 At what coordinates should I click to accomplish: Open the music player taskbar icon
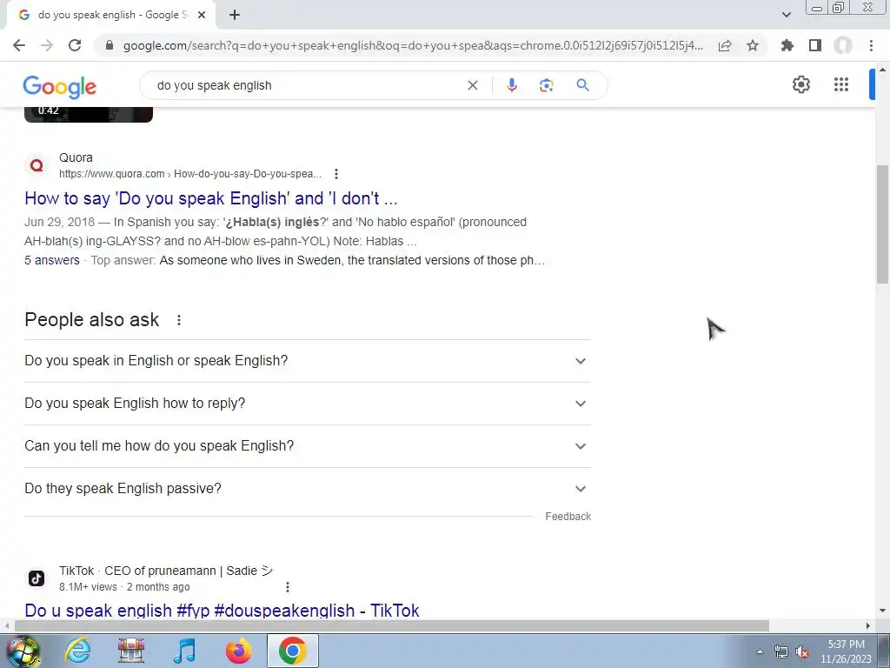click(184, 651)
